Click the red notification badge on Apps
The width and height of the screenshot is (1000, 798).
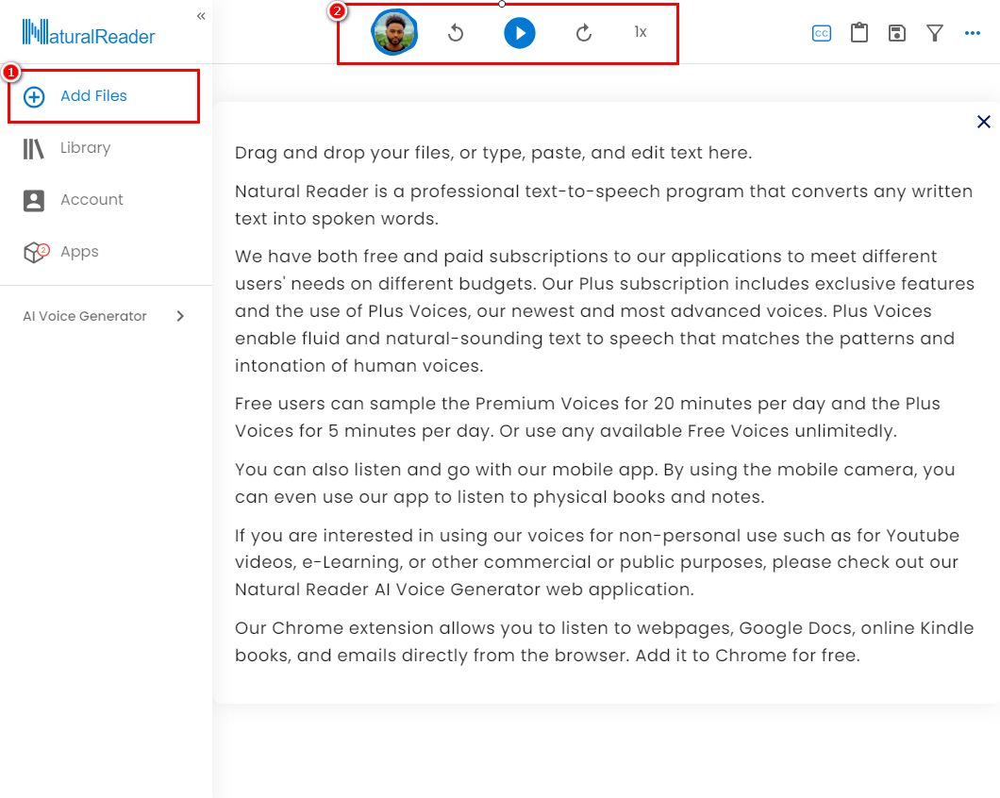point(43,249)
